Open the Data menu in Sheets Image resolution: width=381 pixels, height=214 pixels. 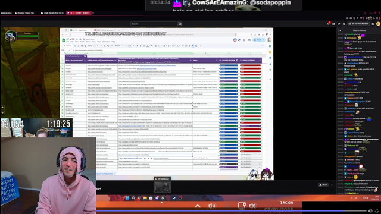(x=94, y=42)
